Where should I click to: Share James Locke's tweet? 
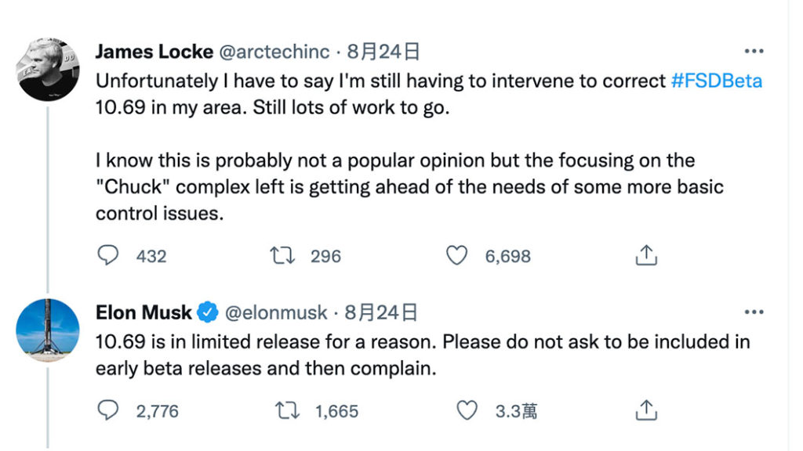(646, 254)
